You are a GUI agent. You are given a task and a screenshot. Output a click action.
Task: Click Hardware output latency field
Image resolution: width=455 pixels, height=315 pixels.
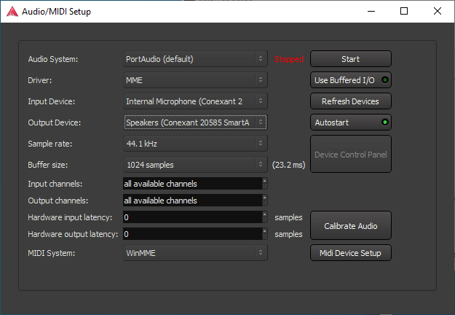coord(191,234)
